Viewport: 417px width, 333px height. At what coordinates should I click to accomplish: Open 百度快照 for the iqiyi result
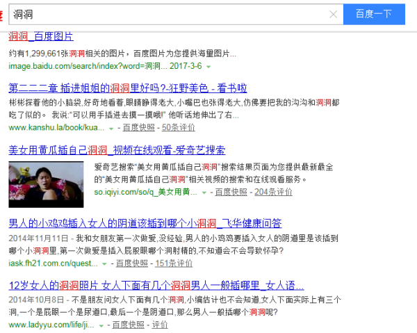(x=231, y=192)
